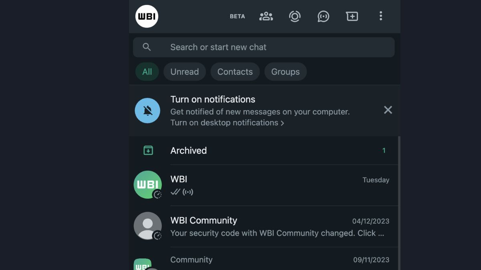Enable the Contacts chat filter
The height and width of the screenshot is (270, 481).
(235, 72)
